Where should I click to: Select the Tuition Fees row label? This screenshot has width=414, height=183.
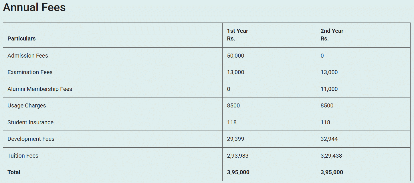(x=23, y=156)
